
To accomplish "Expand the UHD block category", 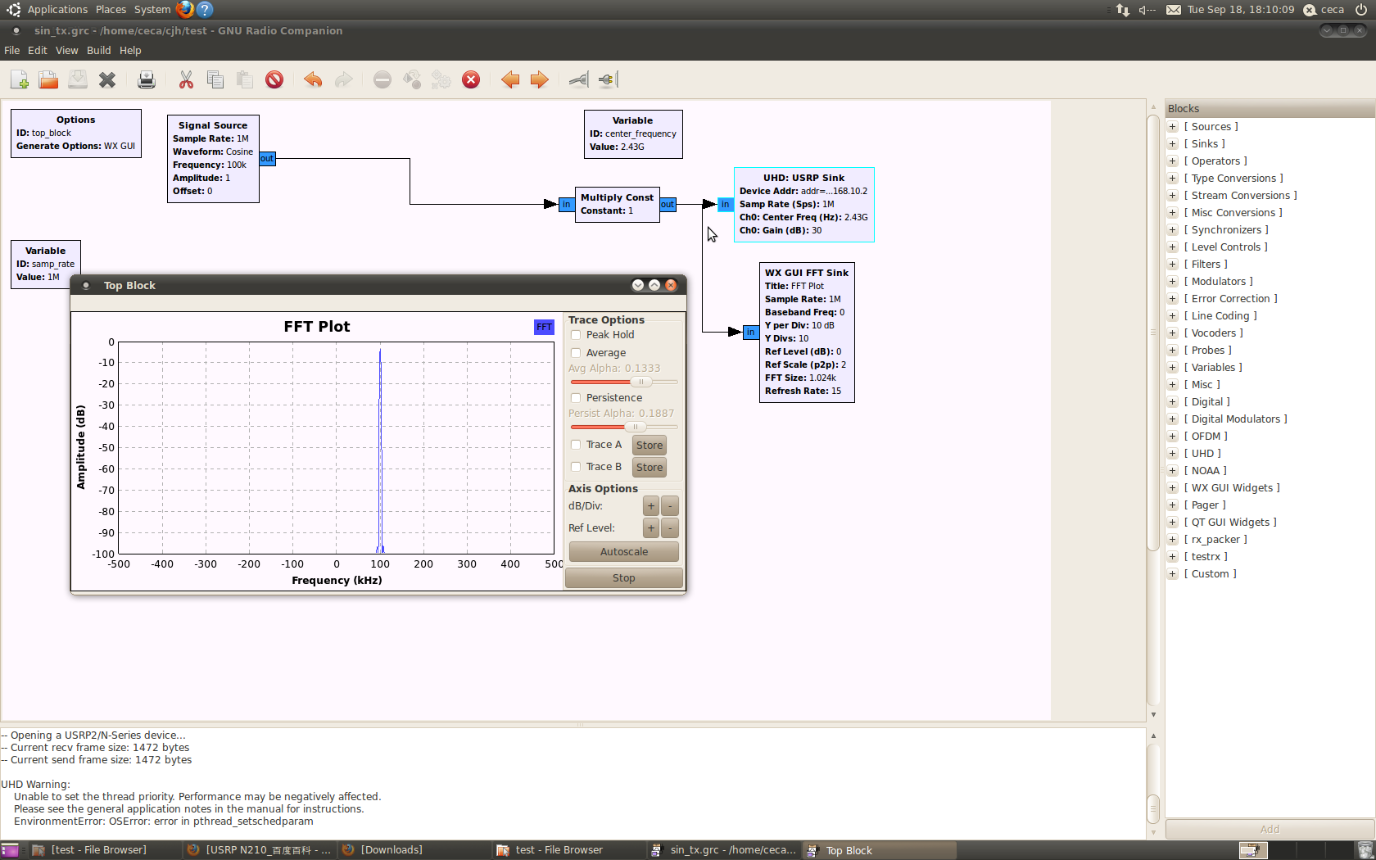I will 1173,454.
